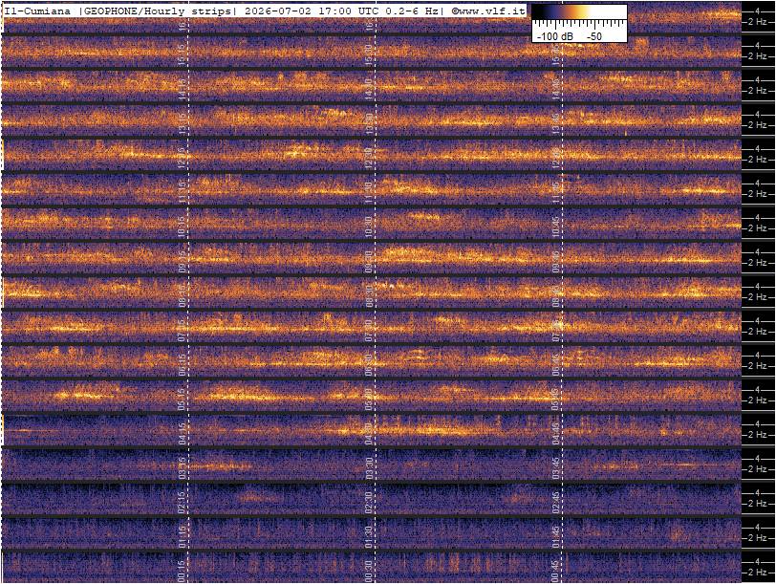Viewport: 776px width, 584px height.
Task: Click the 04:45 time marker
Action: pos(556,434)
